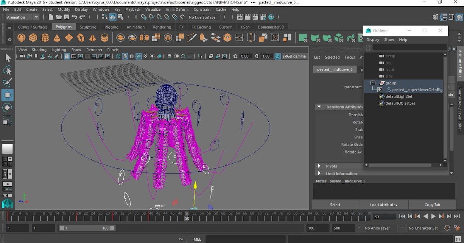
Task: Select the Scale tool in the toolbox
Action: click(x=7, y=120)
